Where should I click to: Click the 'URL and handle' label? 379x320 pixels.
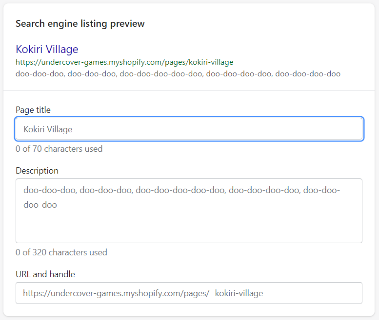[x=45, y=274]
